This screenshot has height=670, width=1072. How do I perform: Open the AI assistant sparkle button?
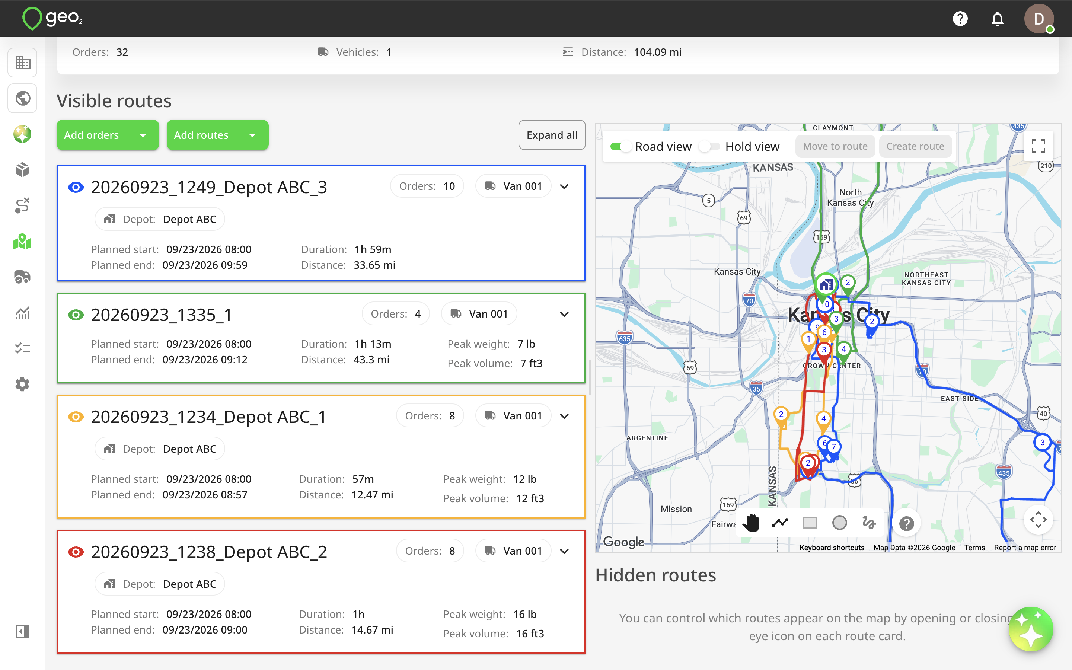point(1031,629)
